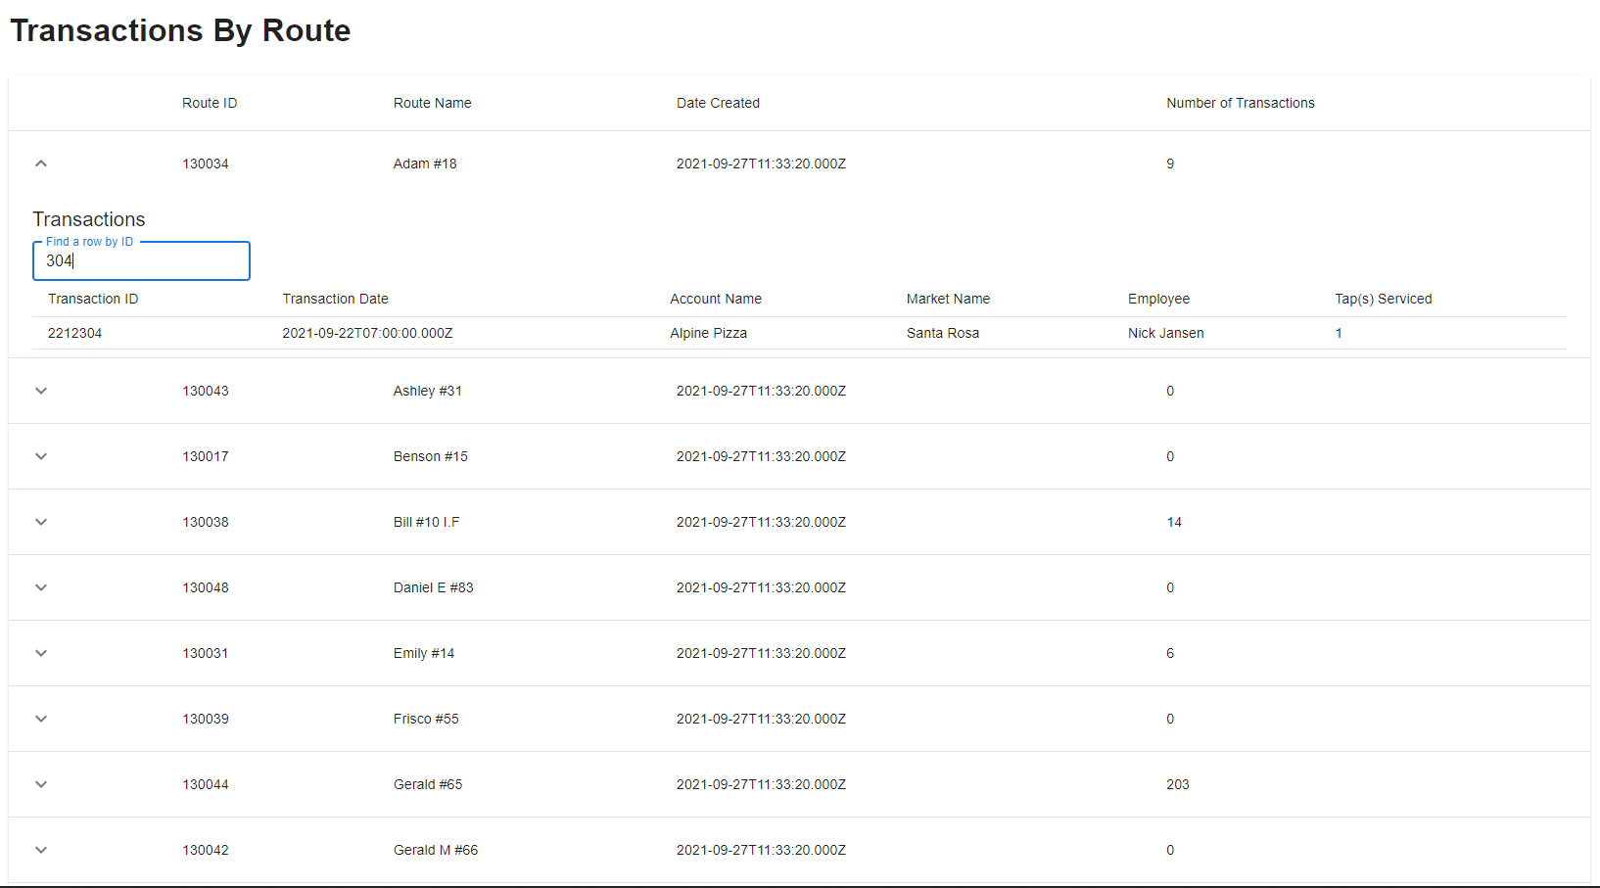Image resolution: width=1600 pixels, height=888 pixels.
Task: Collapse the Adam #18 route row
Action: pyautogui.click(x=41, y=164)
